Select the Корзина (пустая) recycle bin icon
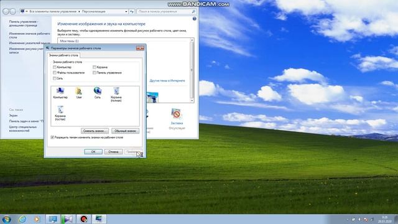 [x=60, y=113]
